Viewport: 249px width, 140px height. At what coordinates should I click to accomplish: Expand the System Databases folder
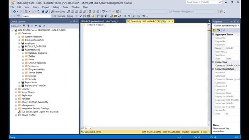click(x=19, y=37)
